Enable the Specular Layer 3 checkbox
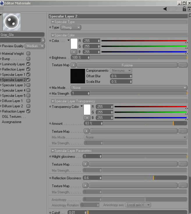The height and width of the screenshot is (214, 191). [x=28, y=85]
